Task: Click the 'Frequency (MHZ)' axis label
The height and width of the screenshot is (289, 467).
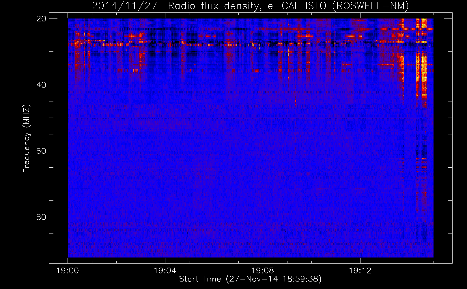Action: coord(27,139)
